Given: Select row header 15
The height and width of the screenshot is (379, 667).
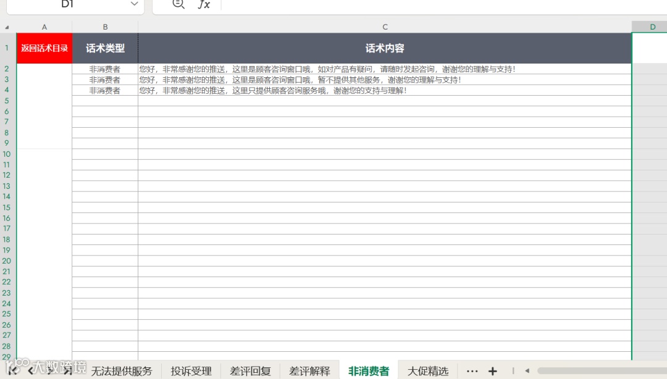Looking at the screenshot, I should click(x=7, y=207).
